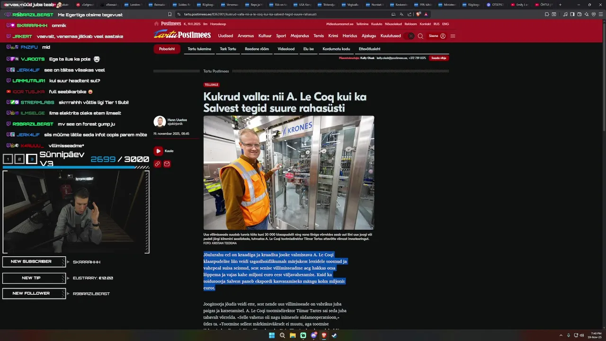Switch site language to RUS

437,24
